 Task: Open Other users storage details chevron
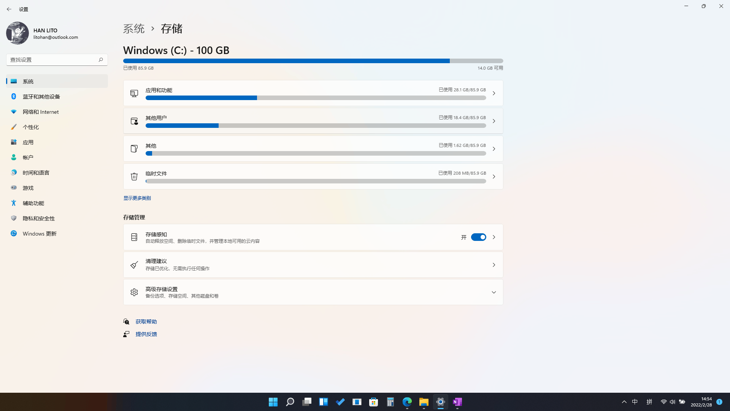pos(494,121)
